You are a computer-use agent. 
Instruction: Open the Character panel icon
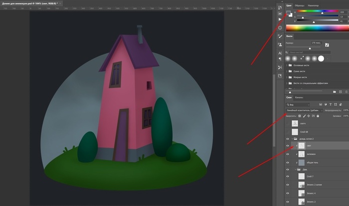[280, 52]
